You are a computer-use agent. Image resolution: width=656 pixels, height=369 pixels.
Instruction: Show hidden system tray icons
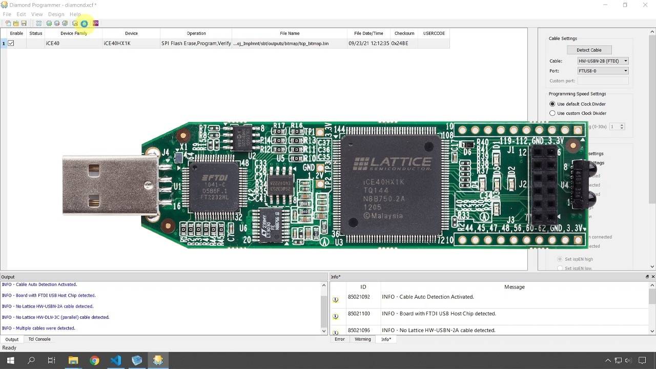(x=608, y=360)
